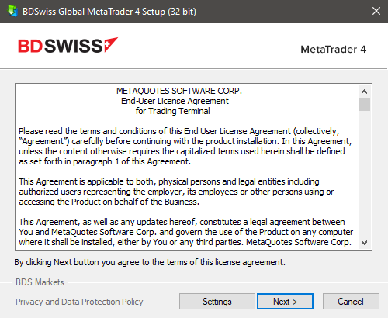The image size is (388, 318).
Task: Click the paragraph starting "This Agreement, as well as"
Action: tap(185, 232)
